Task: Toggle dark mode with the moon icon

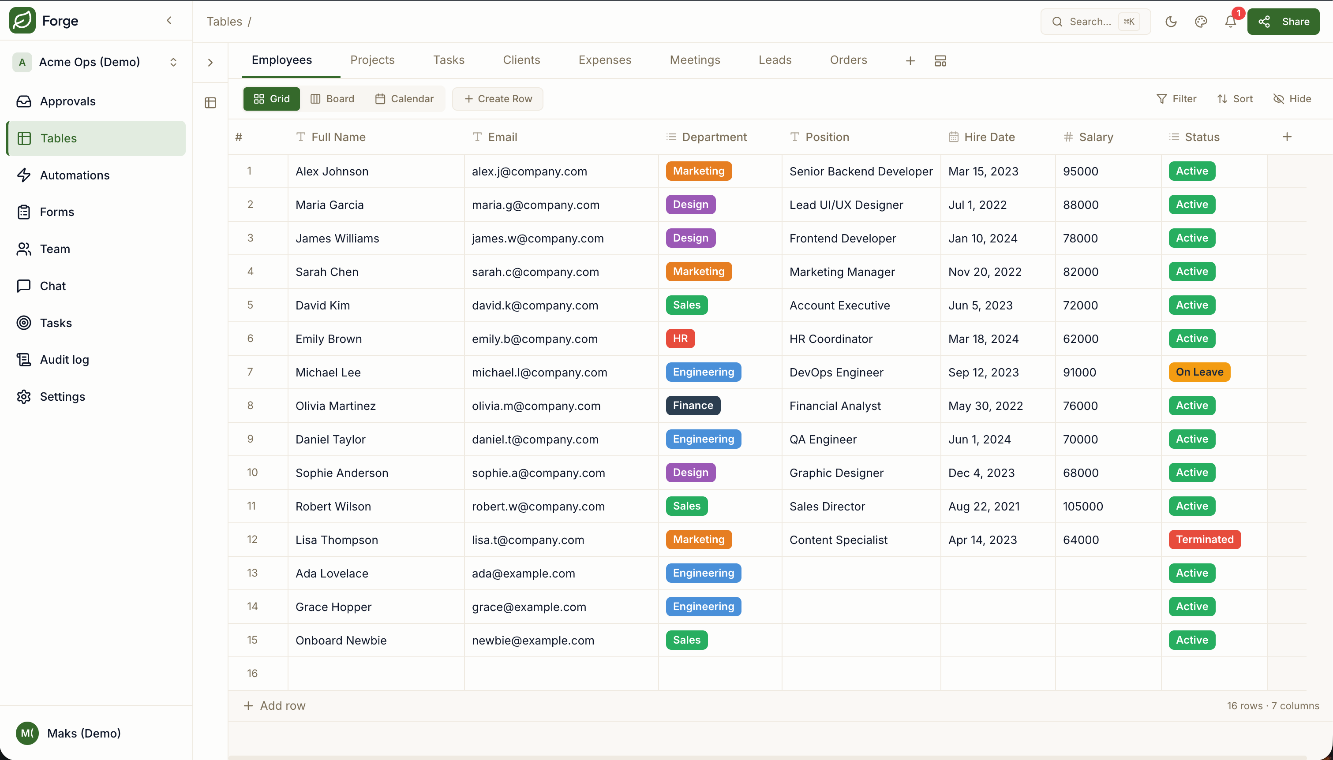Action: coord(1171,22)
